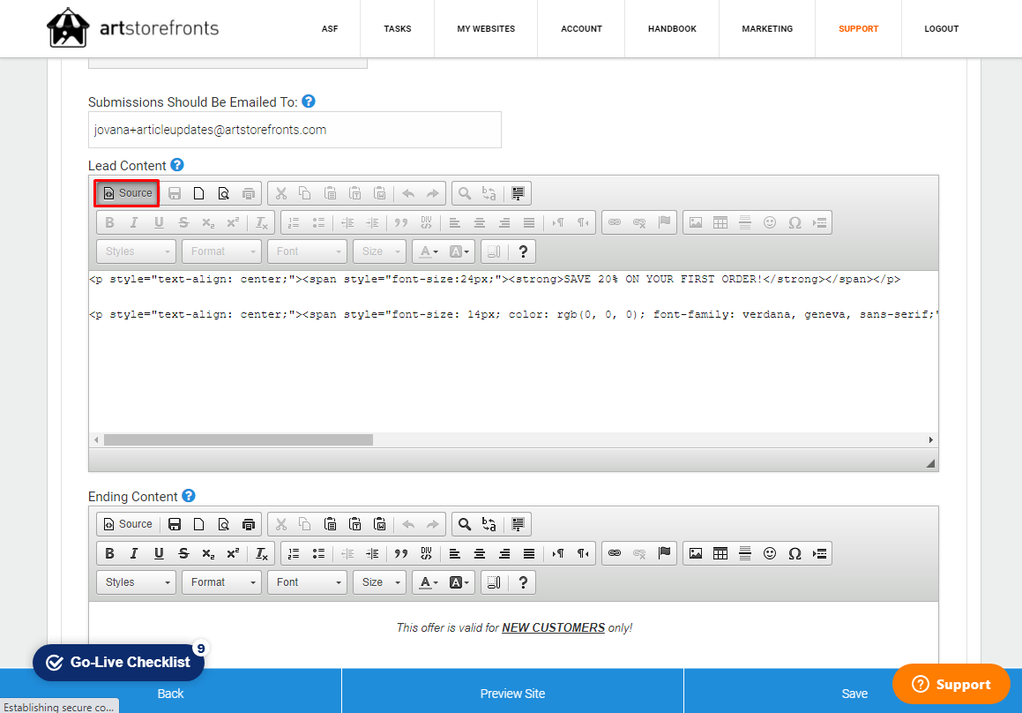Pick background color in Ending Content editor
Screen dimensions: 1022x713
coord(459,582)
